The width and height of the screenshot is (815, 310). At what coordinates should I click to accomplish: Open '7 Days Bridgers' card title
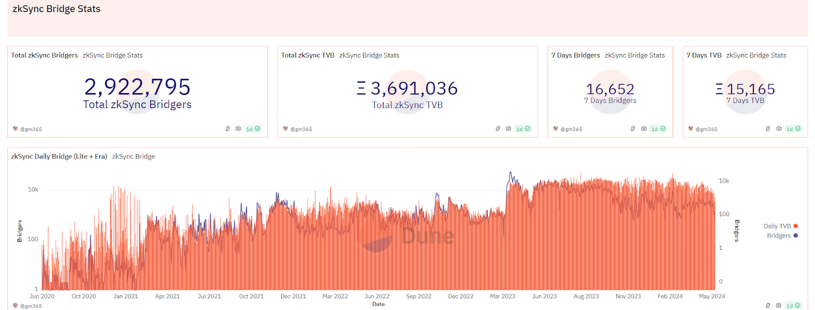pos(576,55)
